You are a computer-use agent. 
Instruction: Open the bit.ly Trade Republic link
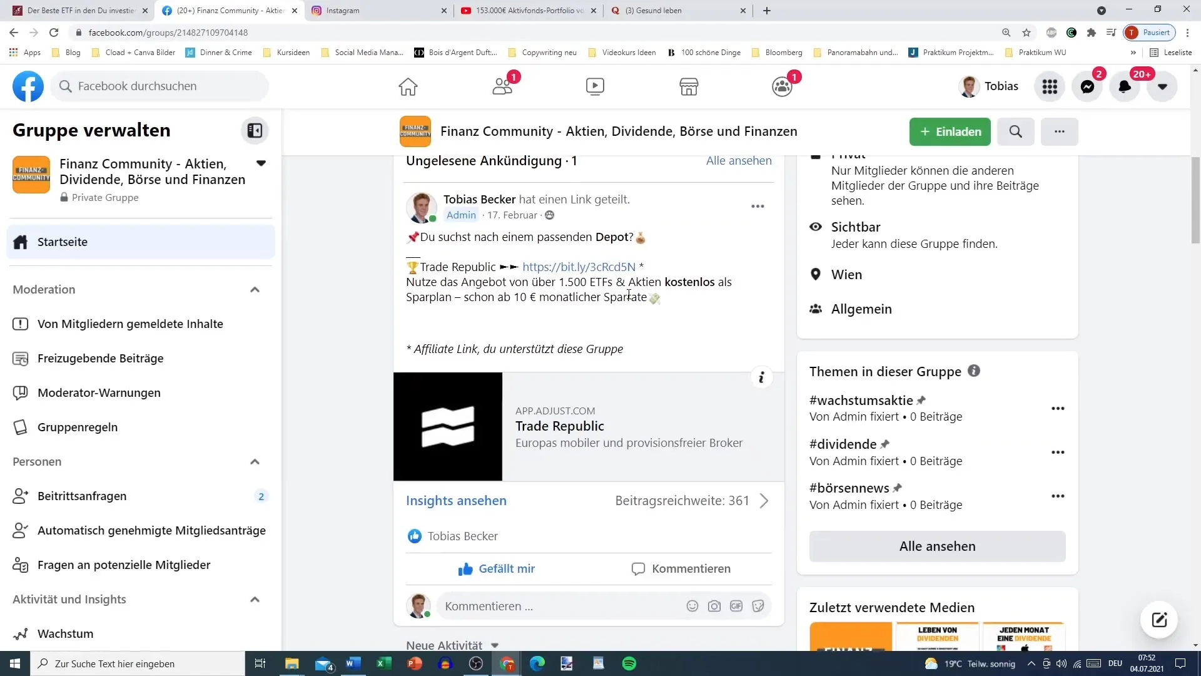579,267
